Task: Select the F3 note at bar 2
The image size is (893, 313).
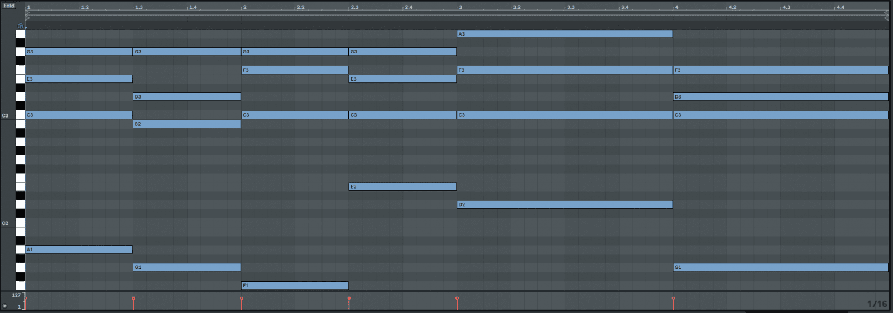Action: click(x=295, y=70)
